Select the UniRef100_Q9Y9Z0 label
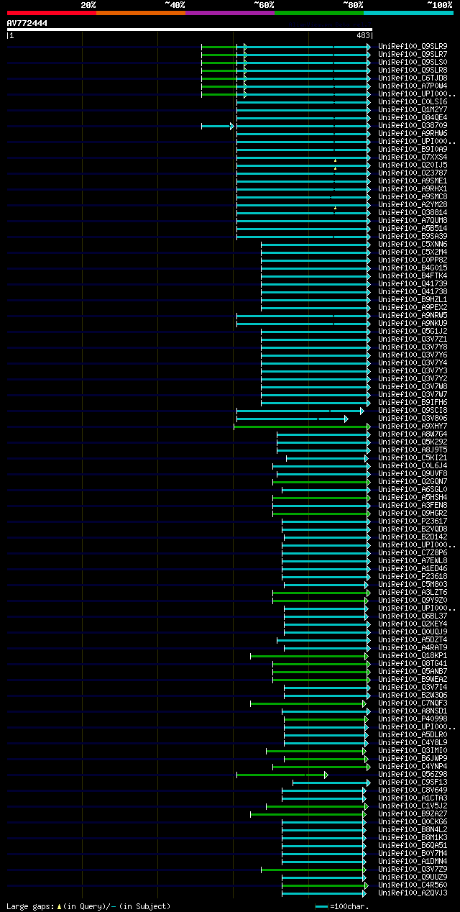Screen dimensions: 460x912 413,601
